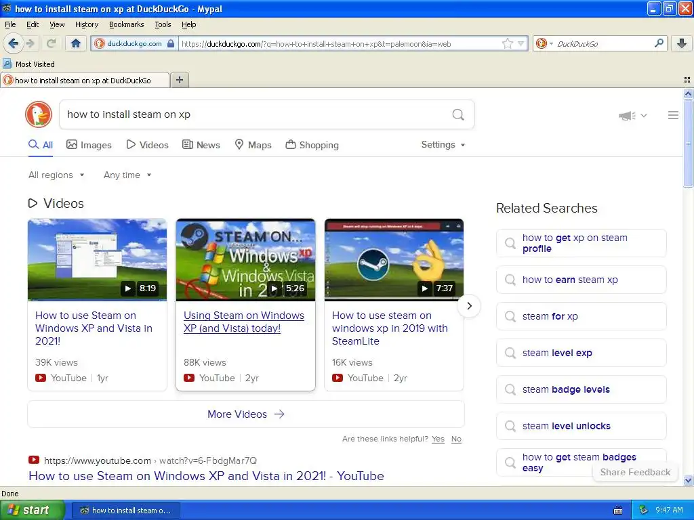Open 'Using Steam on Windows XP (and Vista) today!' link
Image resolution: width=694 pixels, height=520 pixels.
[244, 322]
